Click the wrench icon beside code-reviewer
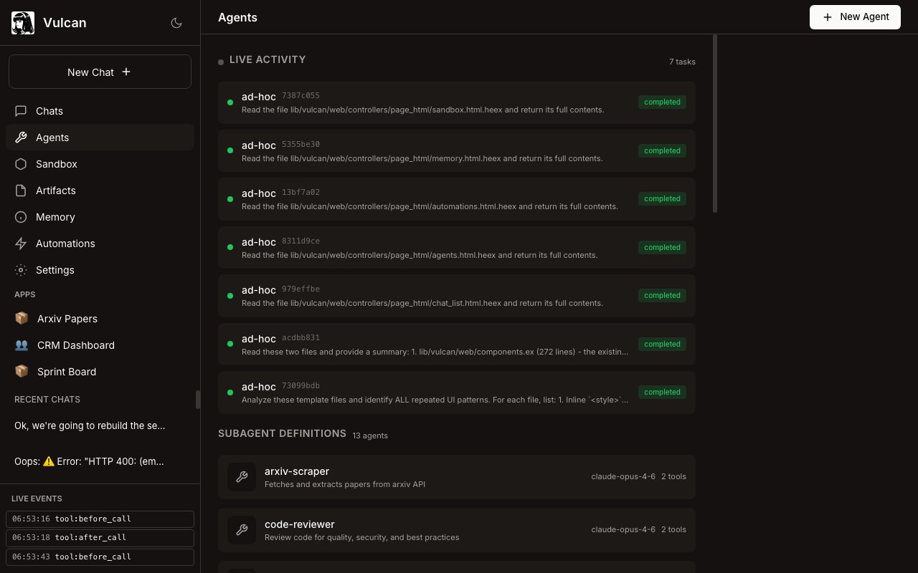 pos(242,530)
